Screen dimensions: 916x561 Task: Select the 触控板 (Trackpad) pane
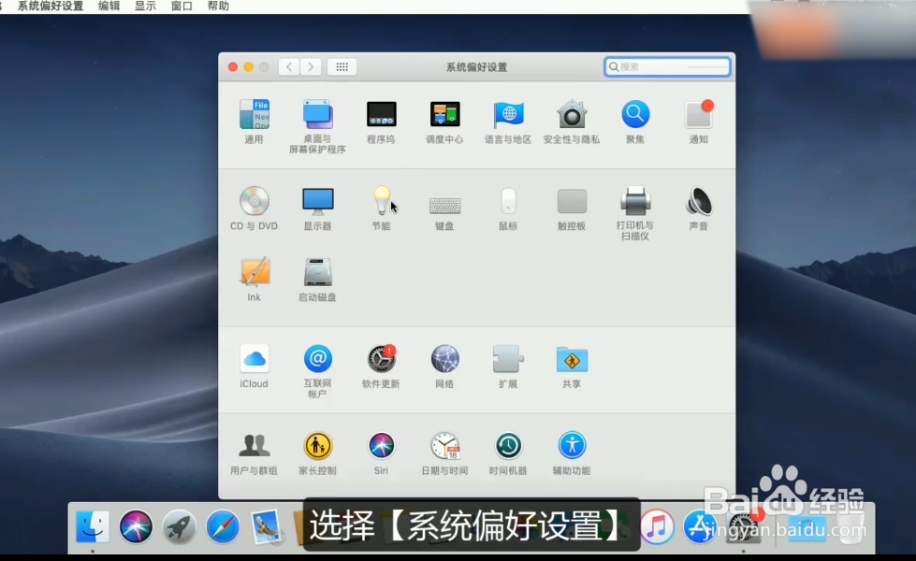[x=571, y=199]
